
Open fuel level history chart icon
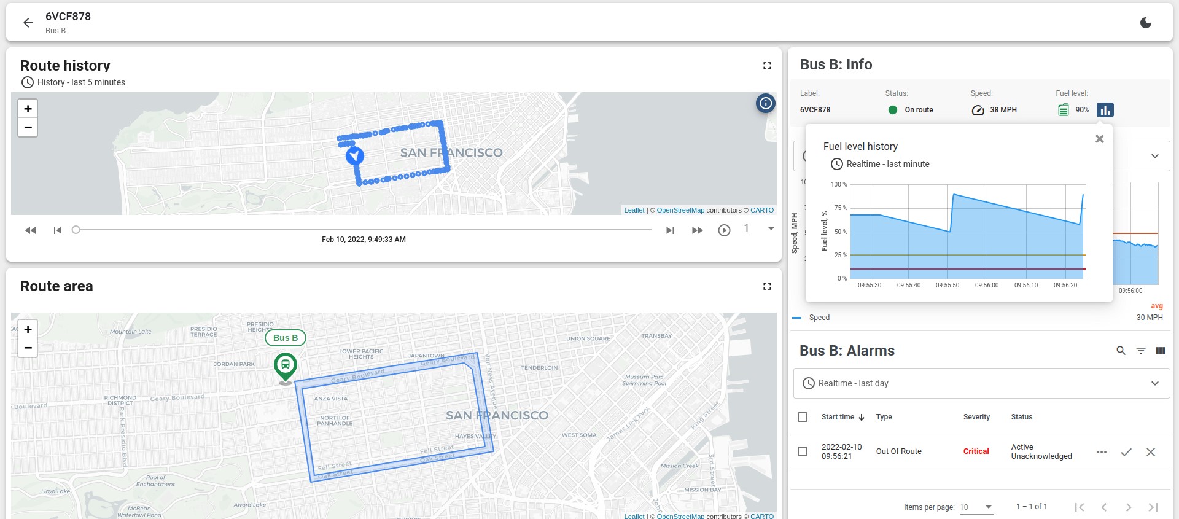[x=1105, y=110]
